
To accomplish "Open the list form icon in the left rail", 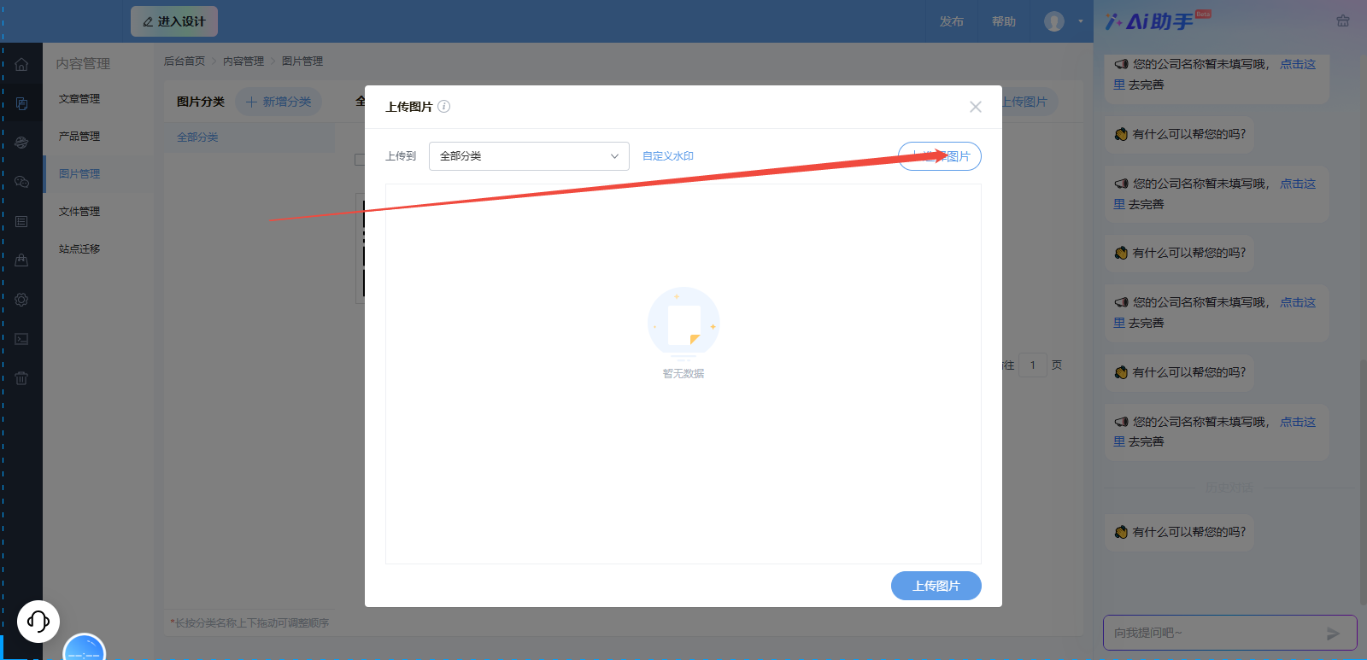I will (21, 221).
